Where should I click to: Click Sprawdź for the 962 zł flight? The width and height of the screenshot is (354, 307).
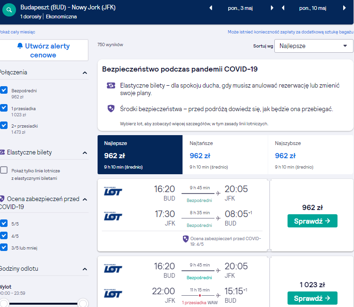(313, 221)
